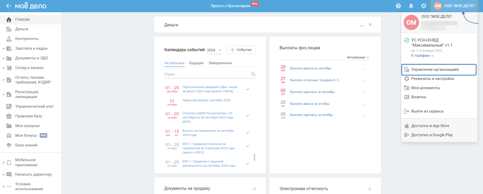Expand Отчеты, письма, требования, КУДИР section

click(x=4, y=80)
